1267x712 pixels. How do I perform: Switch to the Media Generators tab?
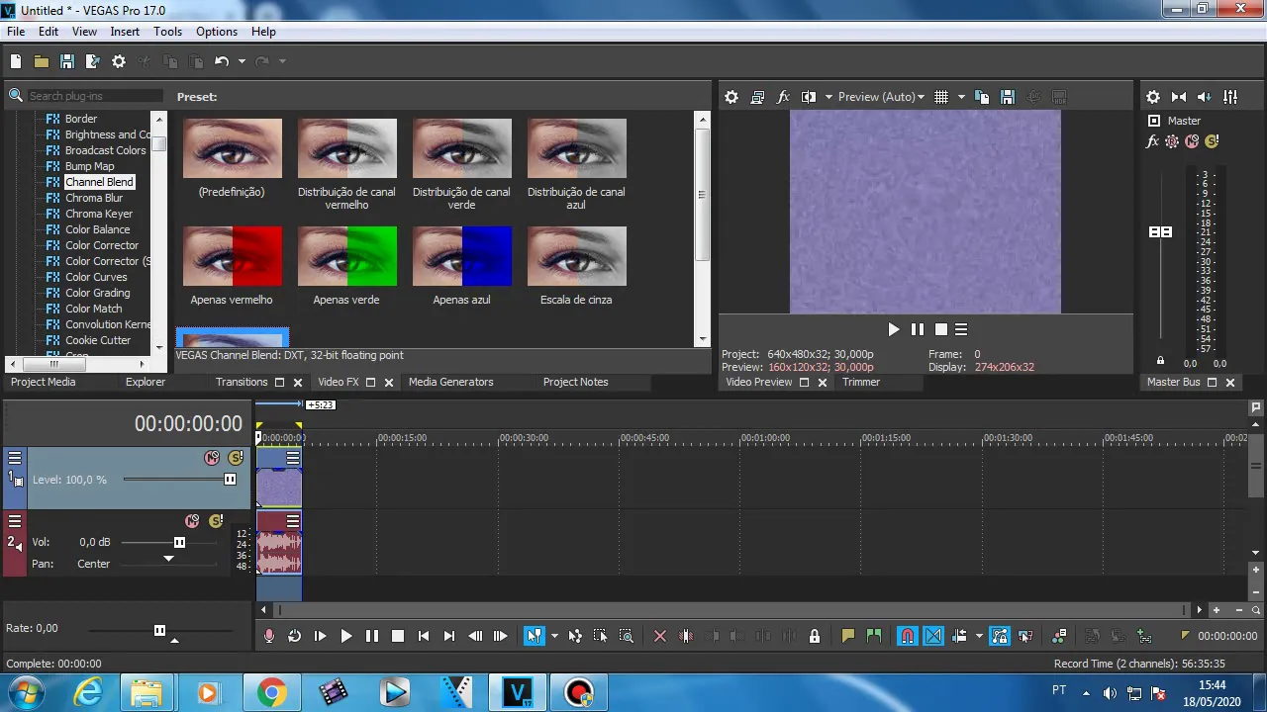(450, 382)
